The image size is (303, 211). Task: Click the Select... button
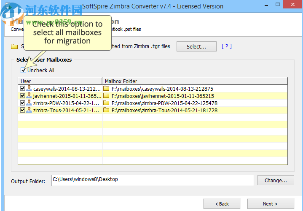coord(196,46)
